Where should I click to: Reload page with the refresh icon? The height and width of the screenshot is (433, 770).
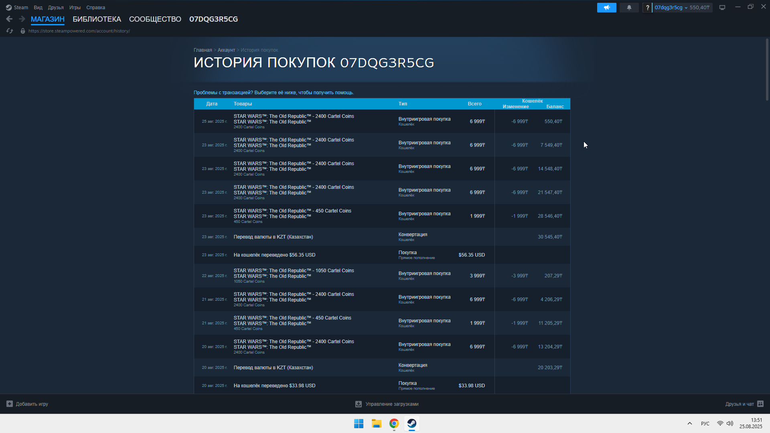point(10,31)
